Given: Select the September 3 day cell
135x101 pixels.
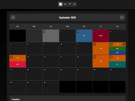Looking at the screenshot, I should pos(67,36).
